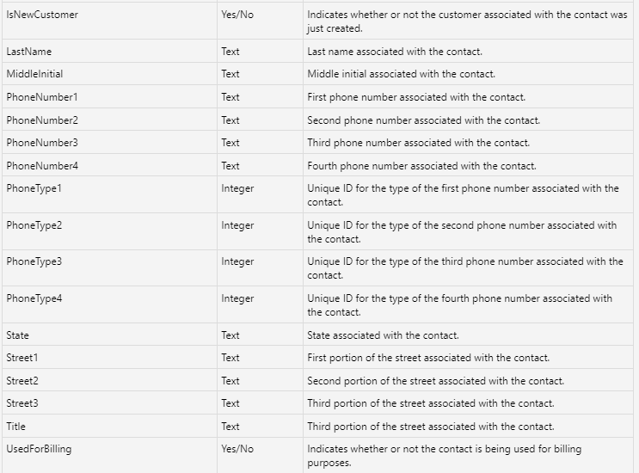The image size is (639, 473).
Task: Select the PhoneNumber1 field name
Action: coord(42,97)
